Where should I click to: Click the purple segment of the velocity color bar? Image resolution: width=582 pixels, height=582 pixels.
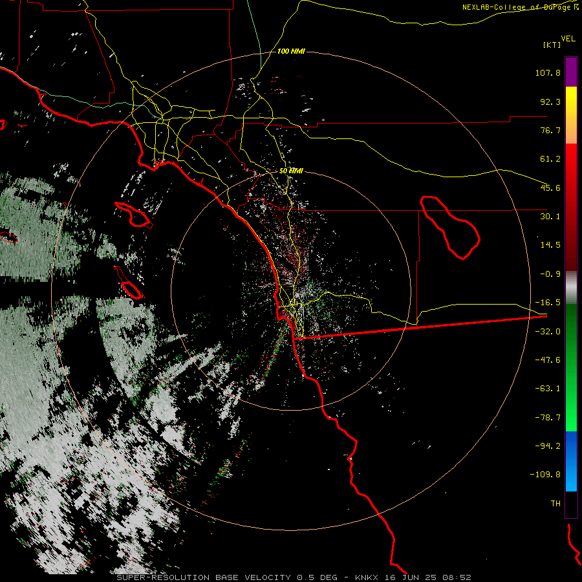[571, 72]
